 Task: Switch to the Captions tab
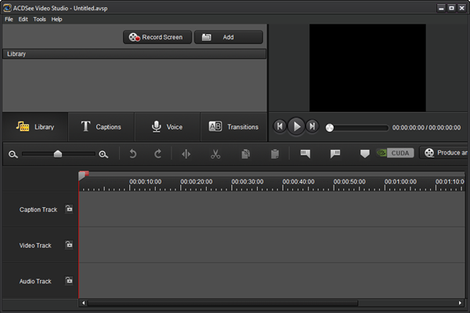[101, 126]
